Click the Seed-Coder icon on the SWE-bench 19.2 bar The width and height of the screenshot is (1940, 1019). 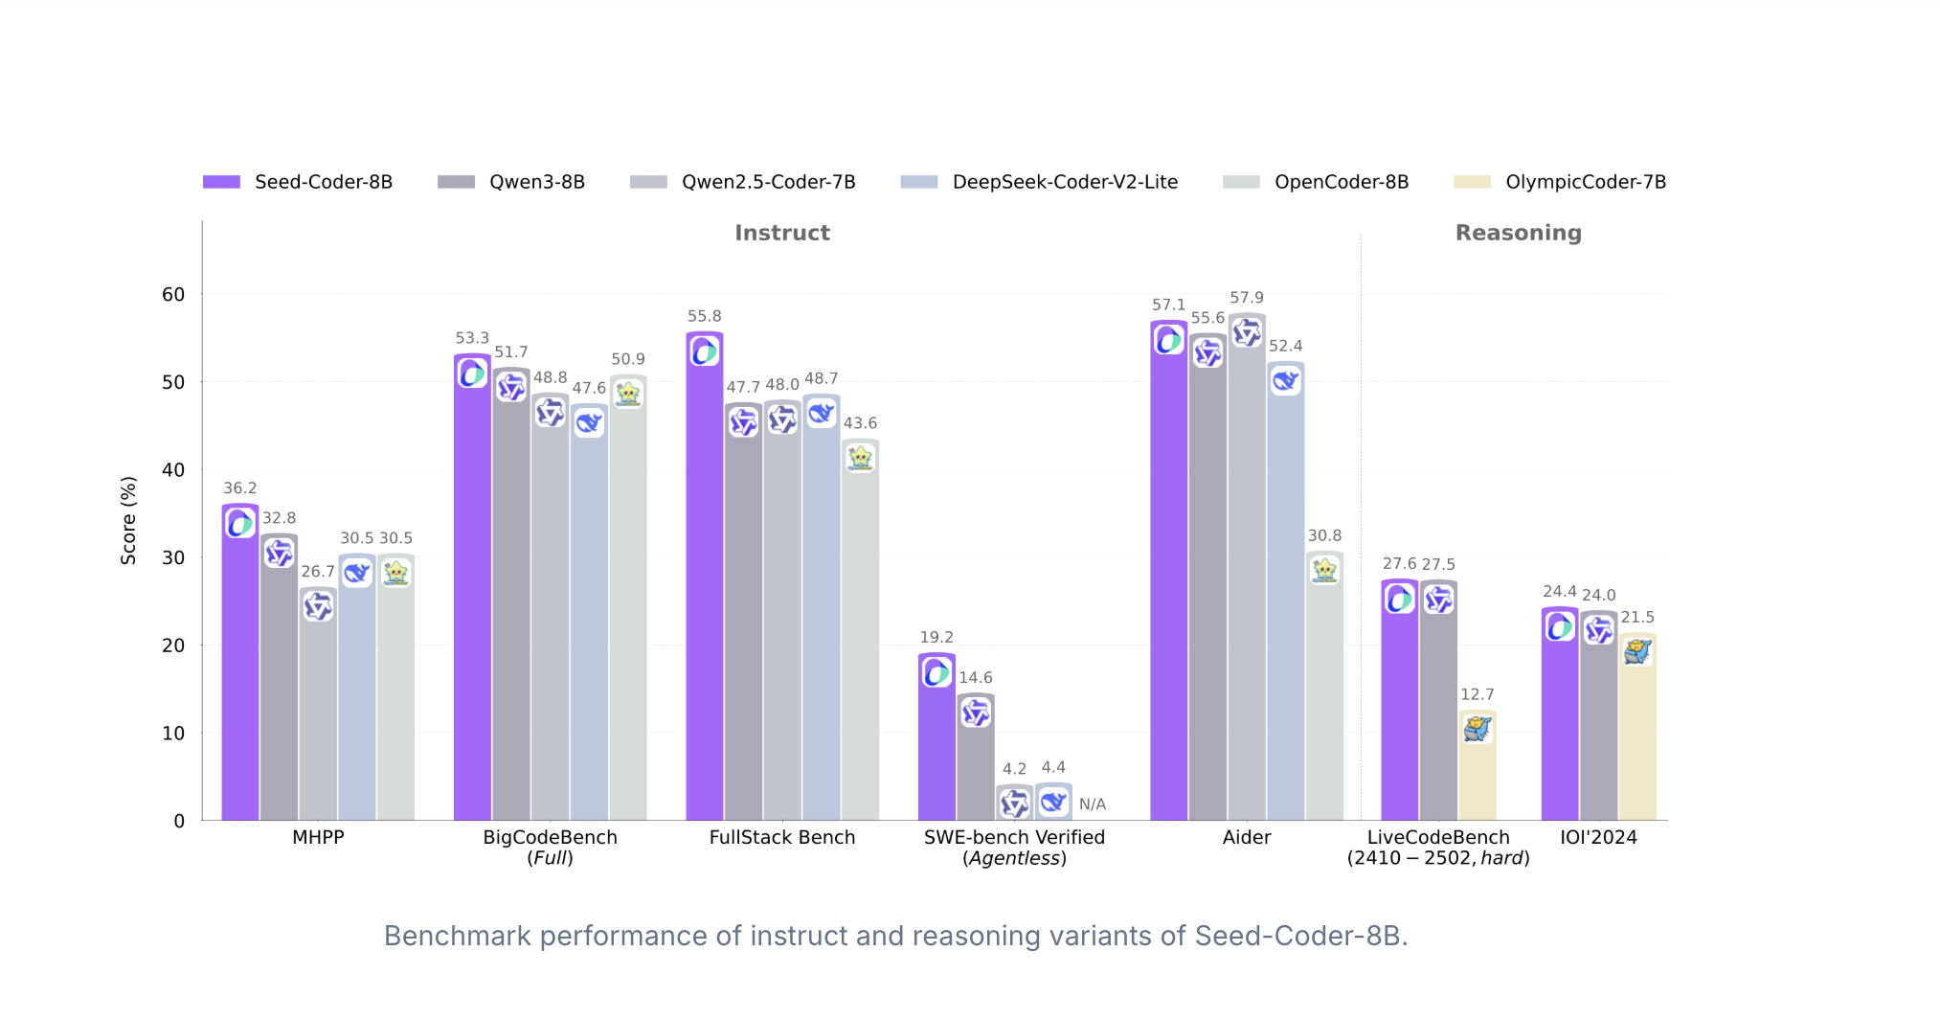click(936, 672)
